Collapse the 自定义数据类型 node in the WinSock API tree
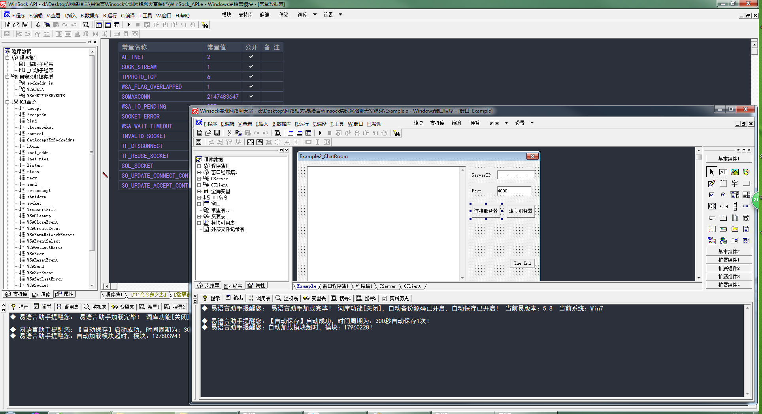 click(7, 77)
